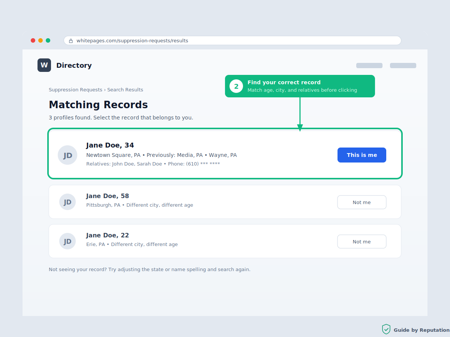This screenshot has height=337, width=450.
Task: Click Not me for Jane Doe, 58
Action: click(362, 202)
